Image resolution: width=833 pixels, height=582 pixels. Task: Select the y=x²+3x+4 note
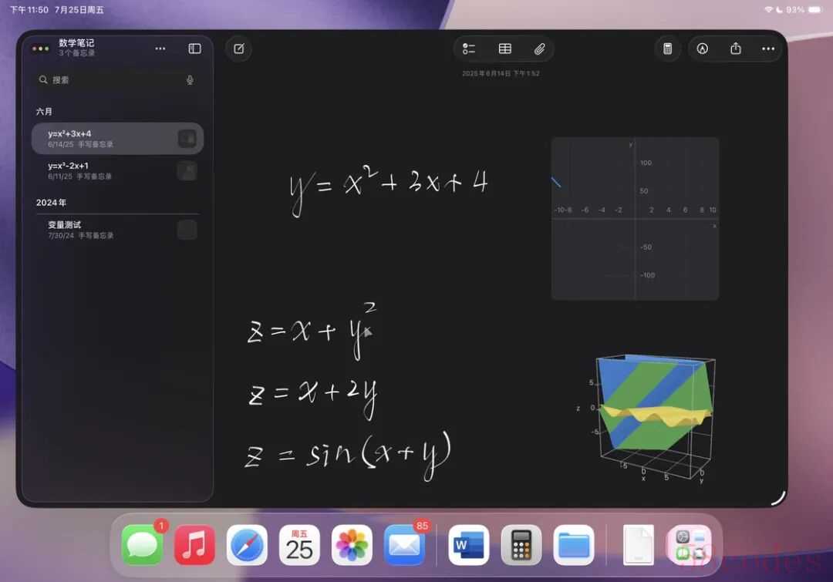click(x=117, y=139)
